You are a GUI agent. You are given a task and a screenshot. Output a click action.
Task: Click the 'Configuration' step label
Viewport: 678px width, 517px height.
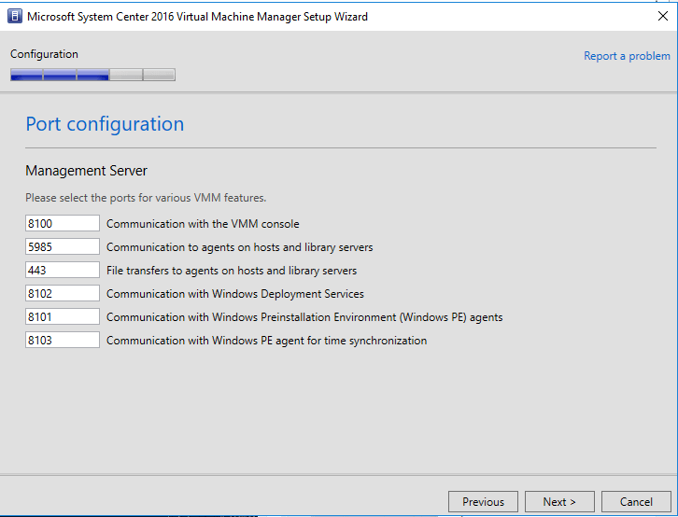coord(44,54)
